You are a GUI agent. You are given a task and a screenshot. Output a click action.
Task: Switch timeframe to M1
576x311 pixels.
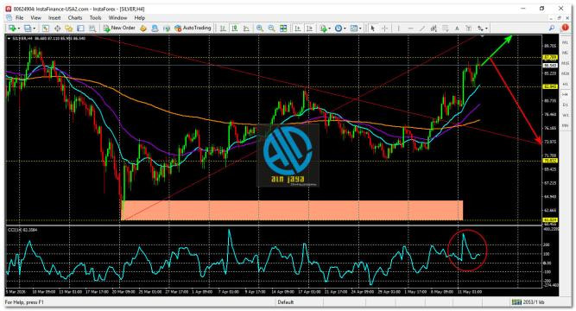tap(566, 42)
